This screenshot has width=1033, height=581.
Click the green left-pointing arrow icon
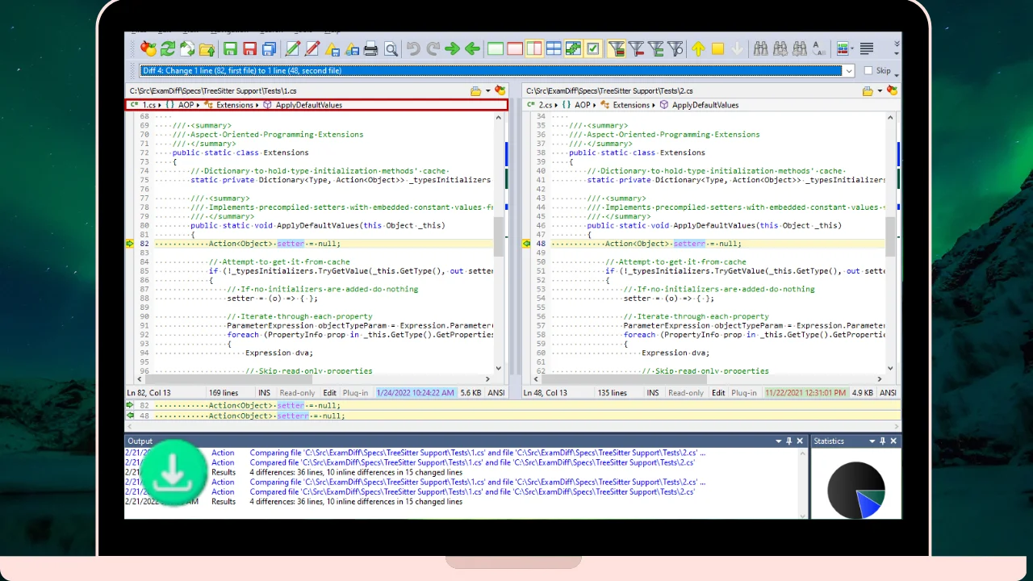tap(472, 49)
